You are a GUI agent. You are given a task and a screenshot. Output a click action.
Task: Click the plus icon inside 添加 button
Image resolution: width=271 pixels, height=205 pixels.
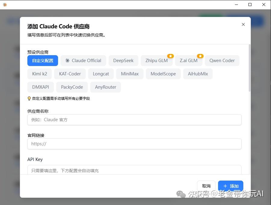click(226, 186)
